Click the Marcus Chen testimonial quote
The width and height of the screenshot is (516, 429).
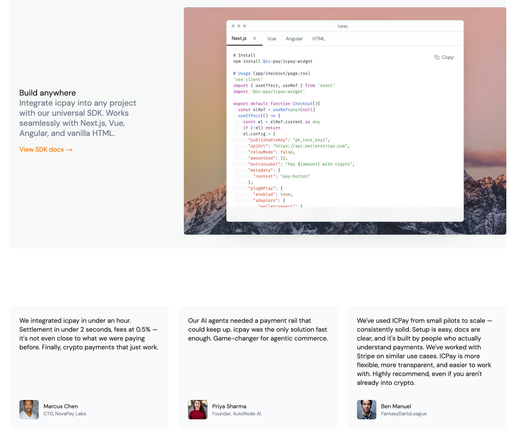tap(89, 334)
